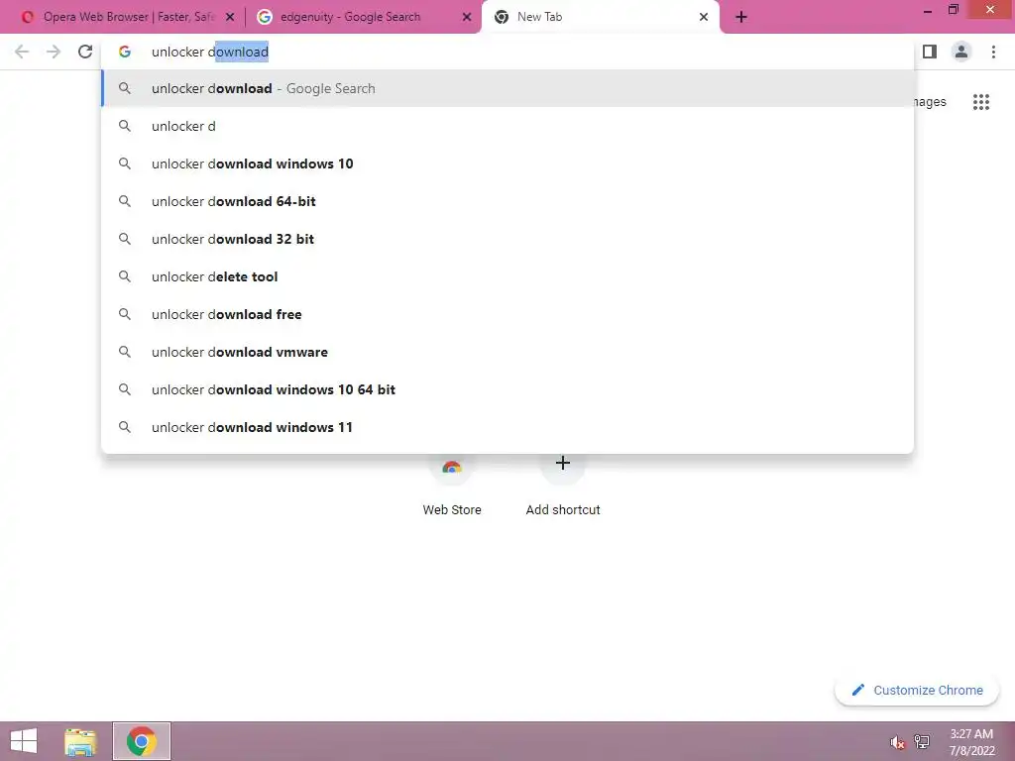Open the Chrome profile avatar
This screenshot has height=761, width=1015.
[961, 52]
